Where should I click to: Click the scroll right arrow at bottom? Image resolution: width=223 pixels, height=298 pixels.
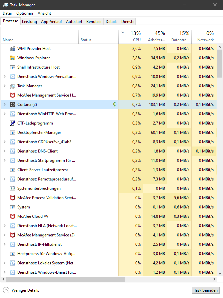point(214,279)
